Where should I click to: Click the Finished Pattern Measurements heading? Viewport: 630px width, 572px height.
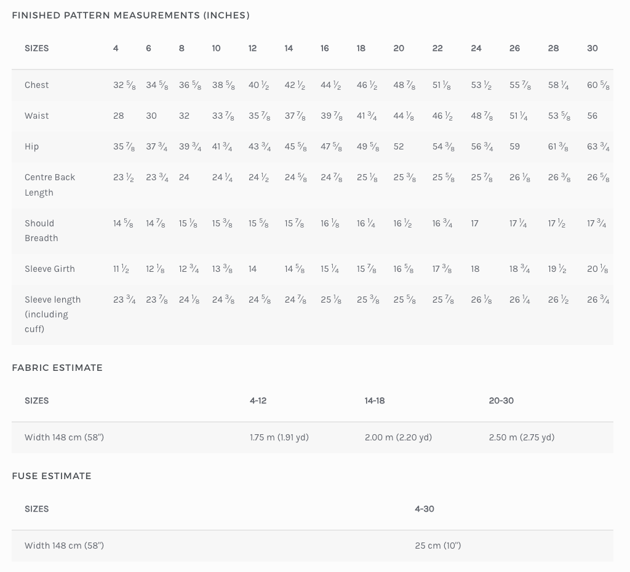coord(130,15)
